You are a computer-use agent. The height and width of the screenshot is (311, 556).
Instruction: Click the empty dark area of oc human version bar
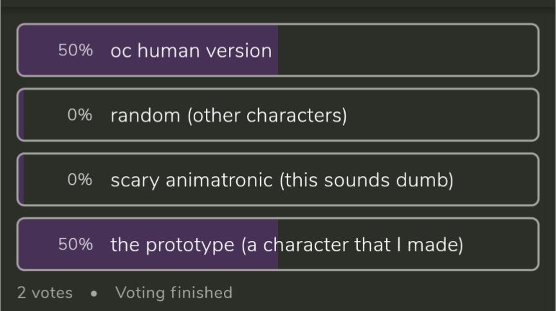coord(408,50)
